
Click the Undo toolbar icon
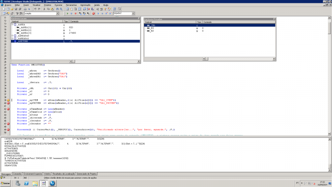35,9
